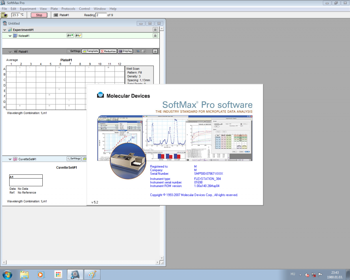Select cuvette A1 in CuvetteSet#1

(26, 180)
